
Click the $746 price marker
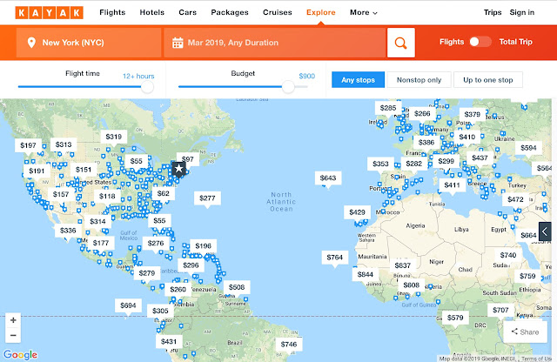tap(289, 345)
